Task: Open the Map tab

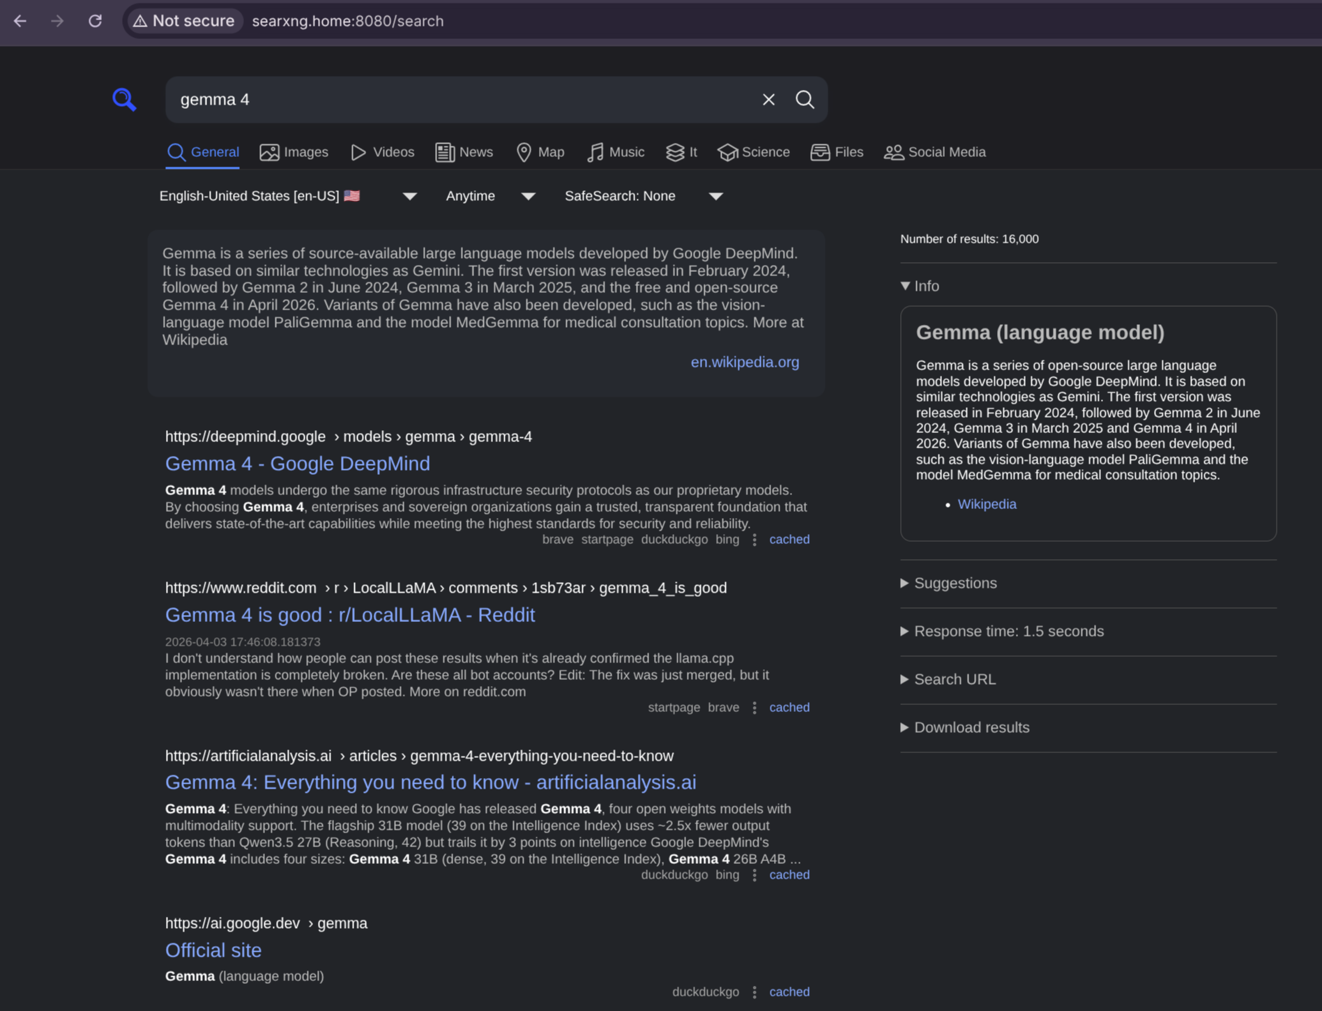Action: [x=540, y=152]
